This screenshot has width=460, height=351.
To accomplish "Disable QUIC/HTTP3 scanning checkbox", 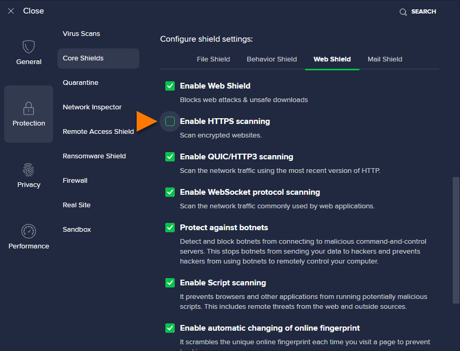I will (170, 157).
